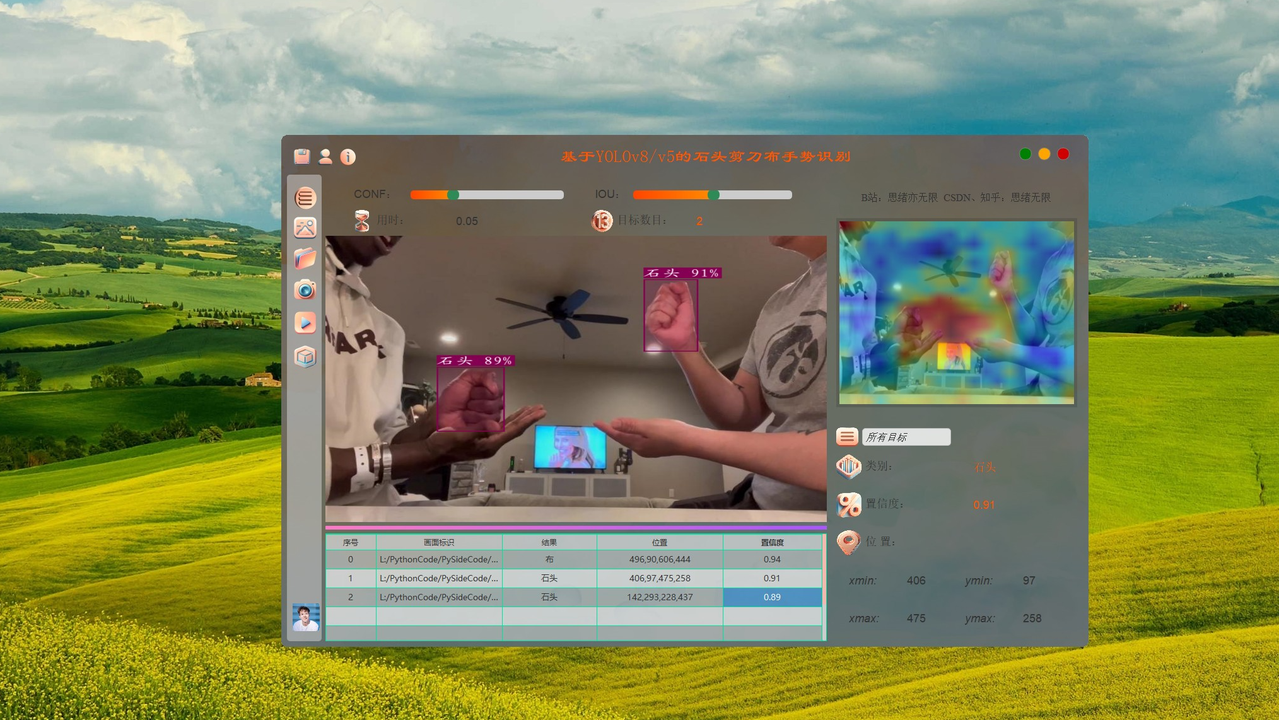Click the avatar photo in sidebar
Image resolution: width=1279 pixels, height=720 pixels.
[306, 617]
